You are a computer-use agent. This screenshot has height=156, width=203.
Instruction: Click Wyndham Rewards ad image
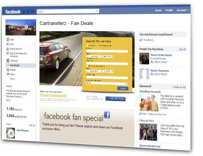click(x=149, y=103)
